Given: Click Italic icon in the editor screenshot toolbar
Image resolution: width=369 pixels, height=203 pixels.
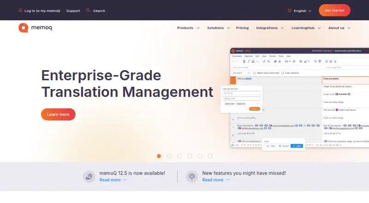Looking at the screenshot, I should (x=249, y=61).
